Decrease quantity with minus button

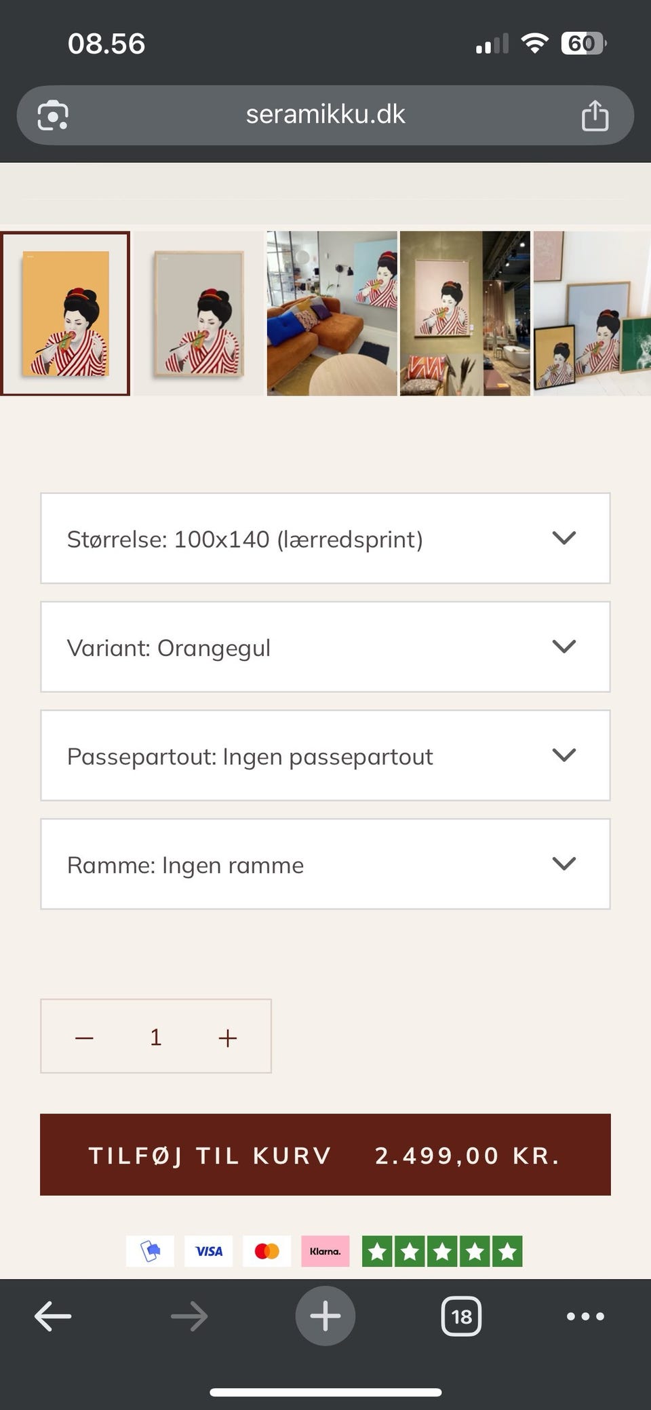click(84, 1037)
